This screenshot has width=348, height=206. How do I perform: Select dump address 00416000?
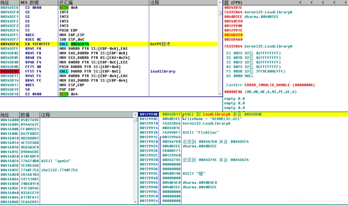(10, 120)
